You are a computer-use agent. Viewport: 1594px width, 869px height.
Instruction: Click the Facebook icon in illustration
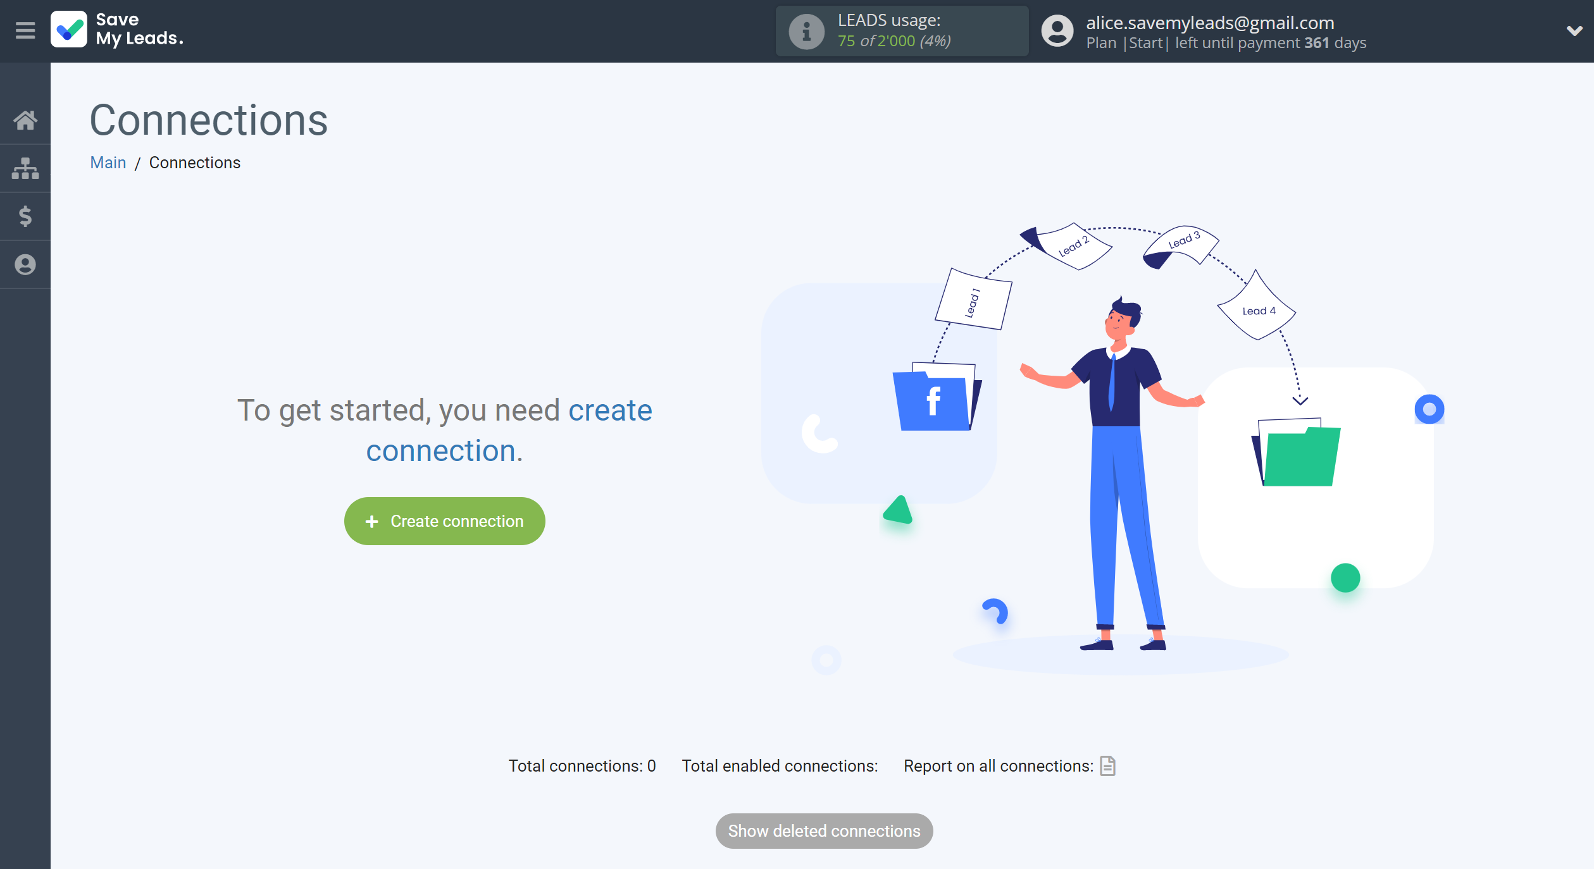pos(931,400)
